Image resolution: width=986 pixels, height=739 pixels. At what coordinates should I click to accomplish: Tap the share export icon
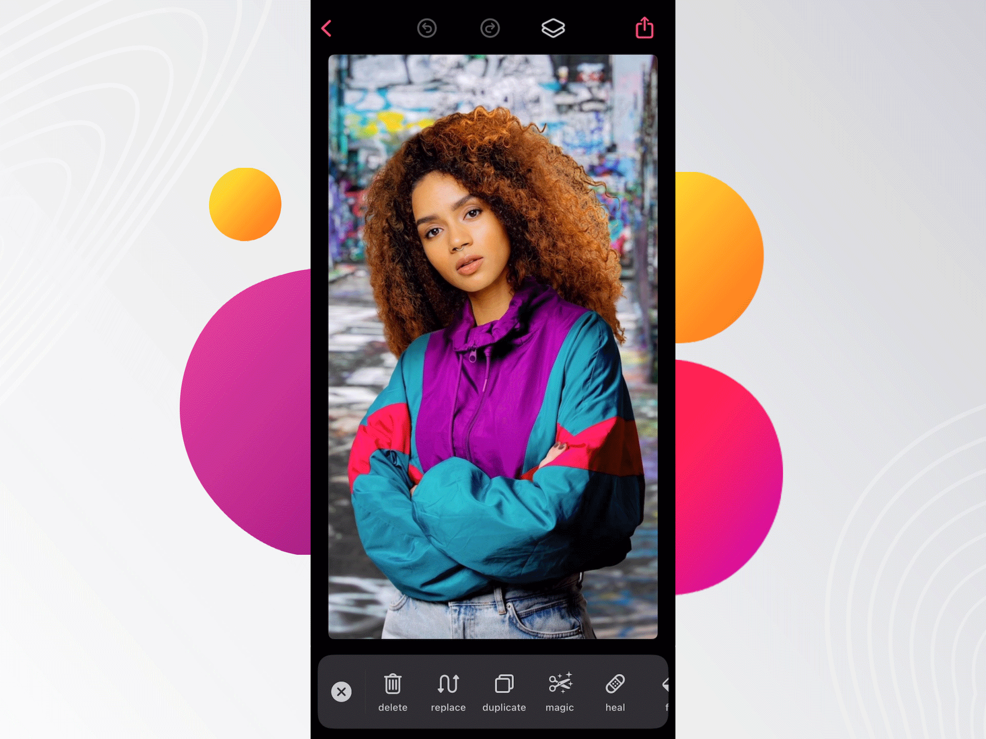click(643, 29)
